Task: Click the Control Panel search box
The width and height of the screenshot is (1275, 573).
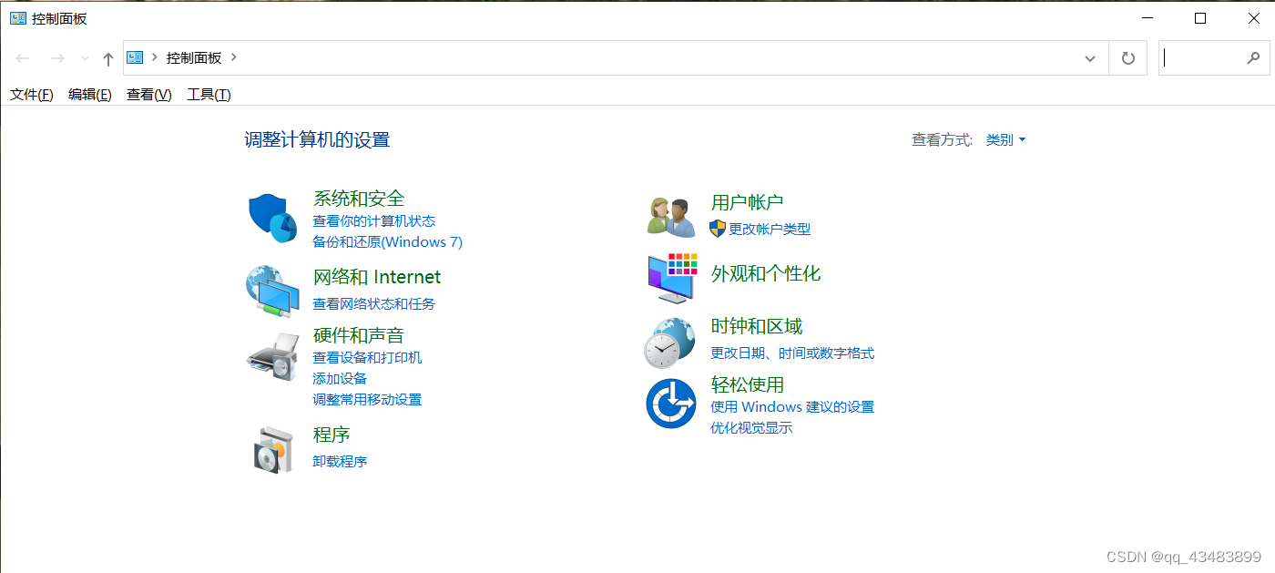Action: (x=1202, y=58)
